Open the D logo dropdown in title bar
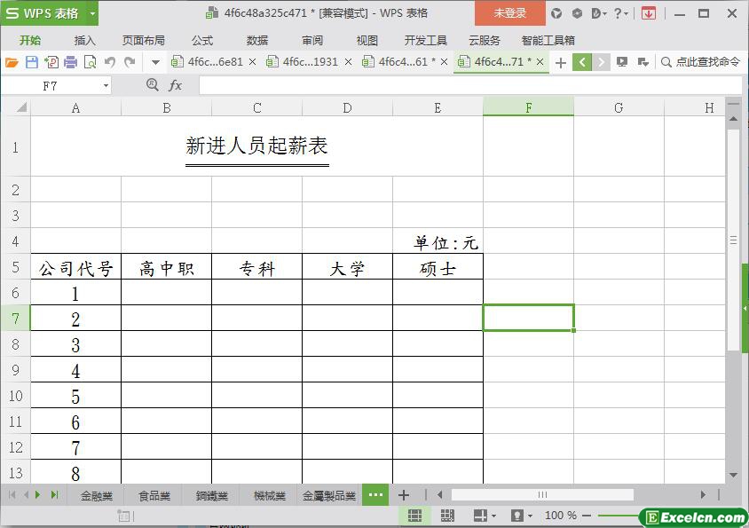Image resolution: width=749 pixels, height=528 pixels. click(598, 13)
